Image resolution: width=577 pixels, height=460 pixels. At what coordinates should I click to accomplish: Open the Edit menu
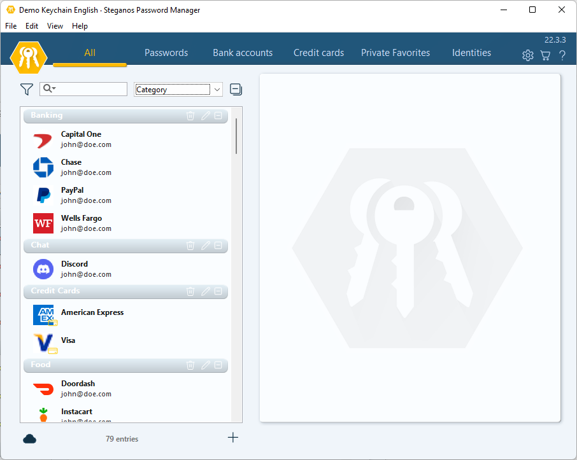(32, 25)
